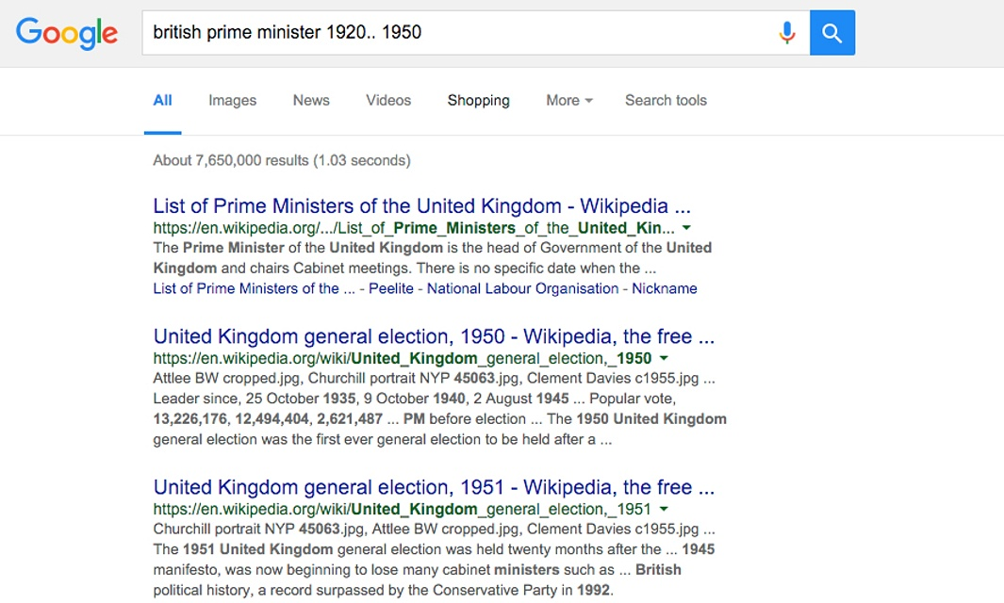
Task: Switch to the Images tab
Action: tap(233, 101)
